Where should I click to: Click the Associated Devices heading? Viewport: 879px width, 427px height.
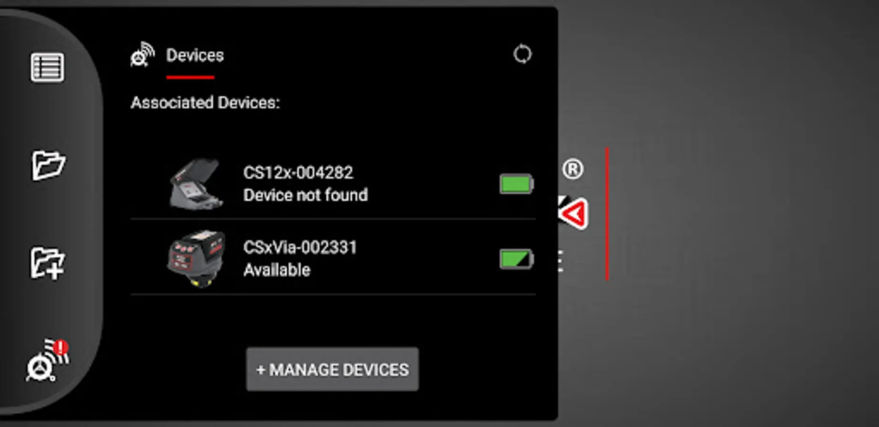205,102
